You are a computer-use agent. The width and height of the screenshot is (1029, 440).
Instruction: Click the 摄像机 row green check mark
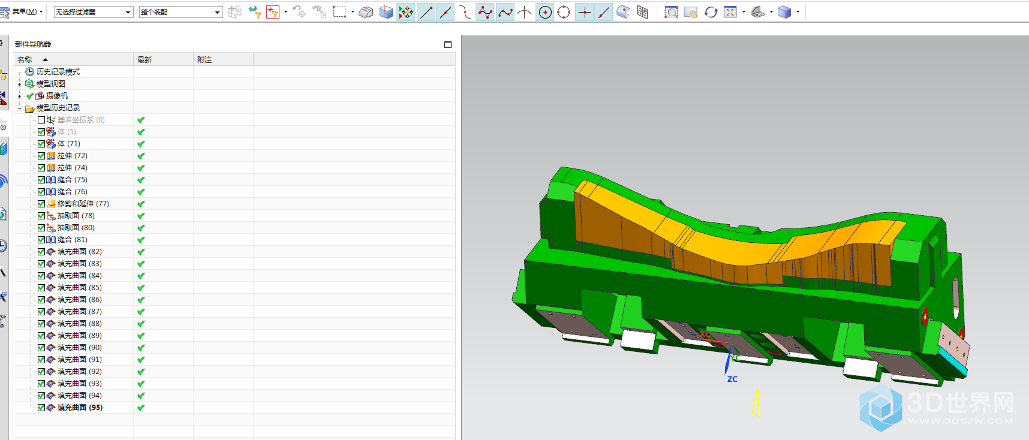click(x=30, y=96)
